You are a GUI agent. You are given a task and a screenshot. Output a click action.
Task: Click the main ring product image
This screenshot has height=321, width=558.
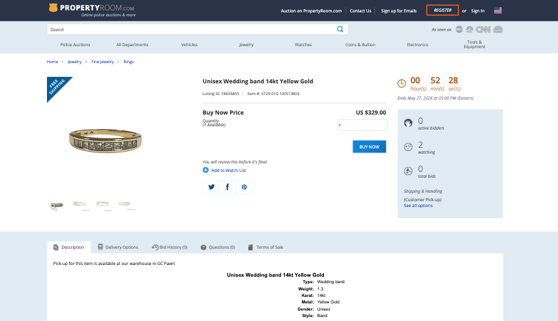pyautogui.click(x=106, y=141)
